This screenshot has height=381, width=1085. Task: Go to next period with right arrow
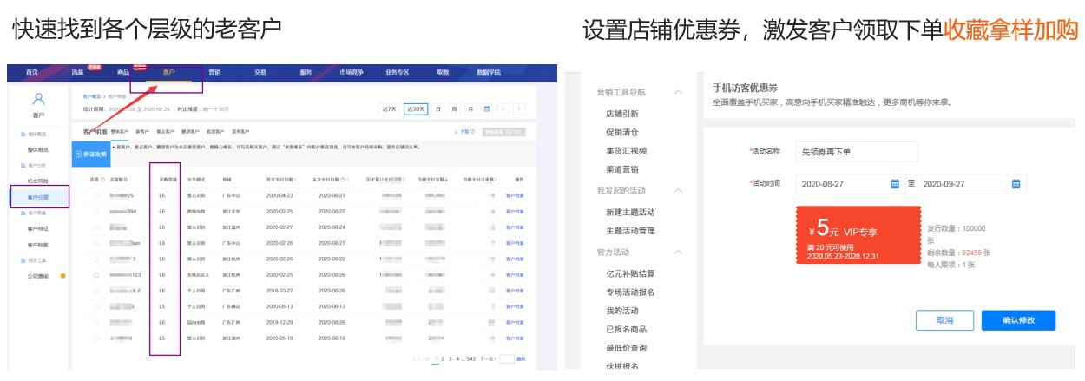[x=519, y=109]
